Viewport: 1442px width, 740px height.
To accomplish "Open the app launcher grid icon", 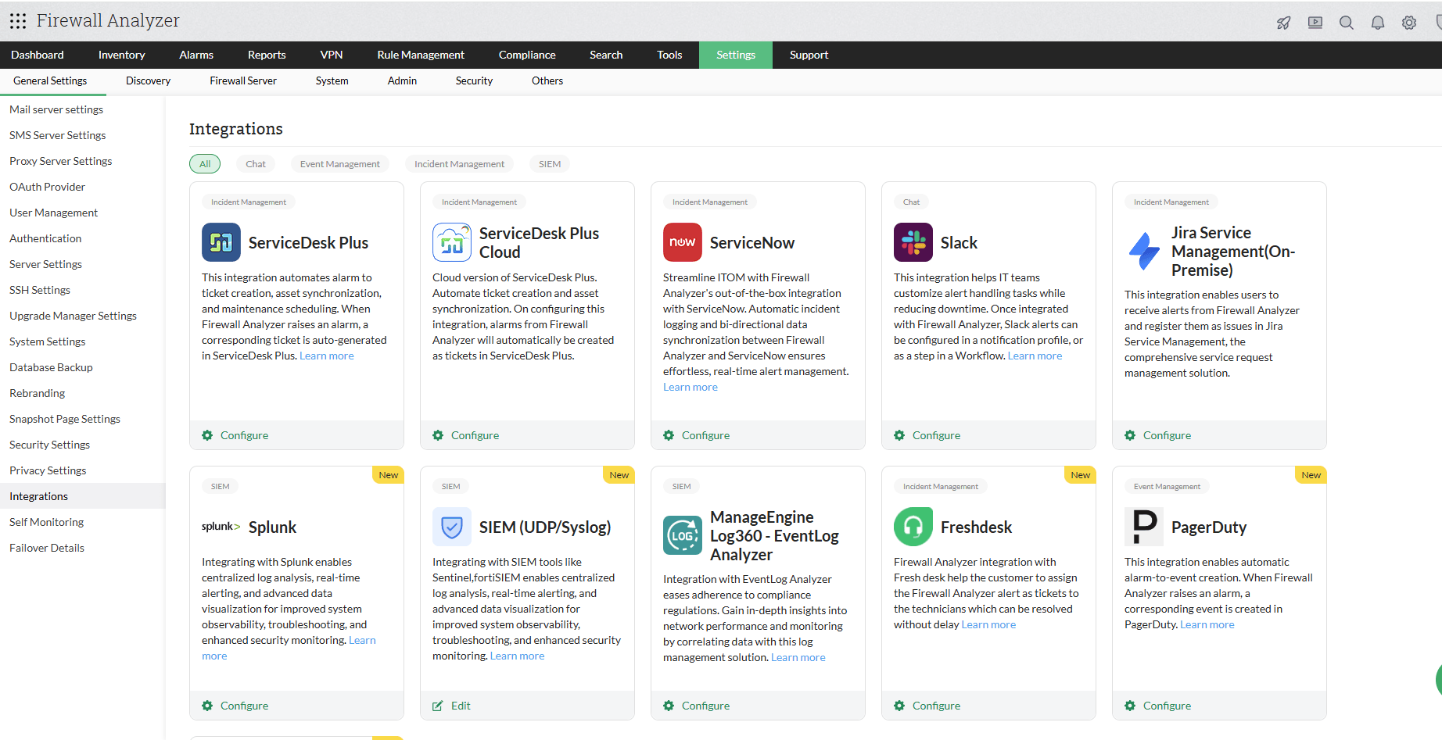I will (x=18, y=21).
